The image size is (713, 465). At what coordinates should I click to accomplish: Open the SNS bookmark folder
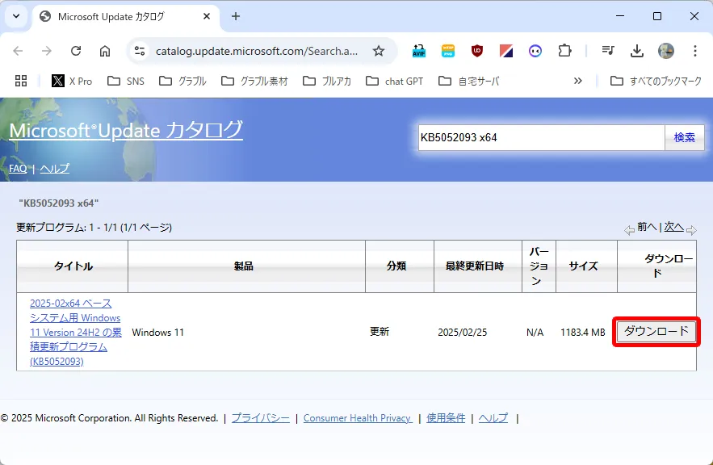pyautogui.click(x=126, y=81)
